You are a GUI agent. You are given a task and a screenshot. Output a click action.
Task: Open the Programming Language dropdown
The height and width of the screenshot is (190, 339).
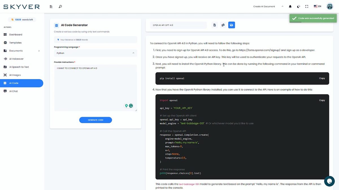pos(95,53)
